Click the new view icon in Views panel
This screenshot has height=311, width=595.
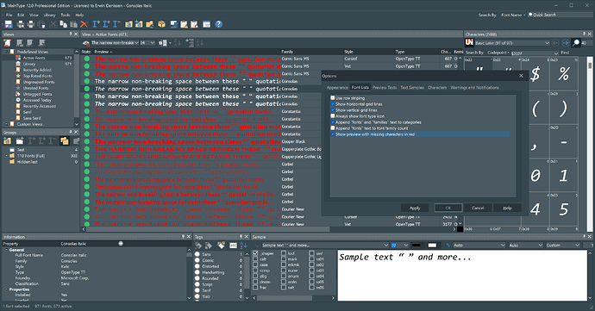7,43
